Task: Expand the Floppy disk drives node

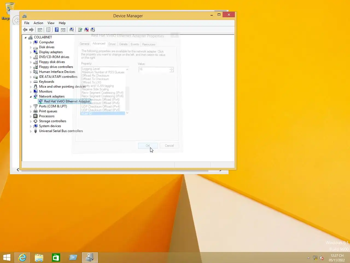Action: click(x=31, y=62)
